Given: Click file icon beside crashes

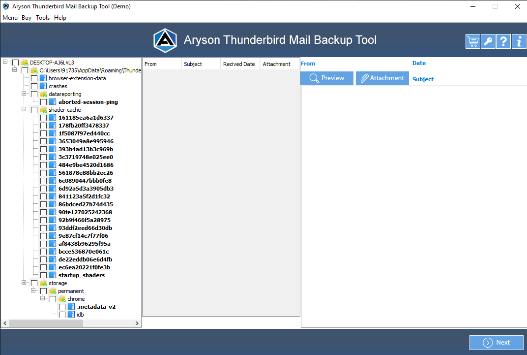Looking at the screenshot, I should tap(43, 86).
